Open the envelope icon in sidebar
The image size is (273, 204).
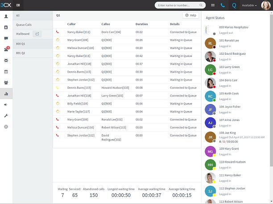point(6,60)
